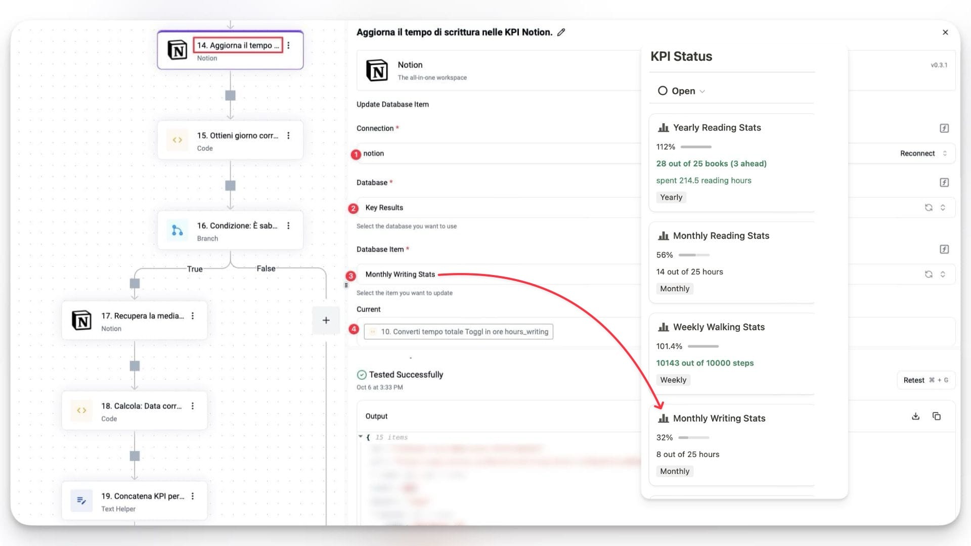
Task: Toggle dynamic value for Database field
Action: [944, 183]
